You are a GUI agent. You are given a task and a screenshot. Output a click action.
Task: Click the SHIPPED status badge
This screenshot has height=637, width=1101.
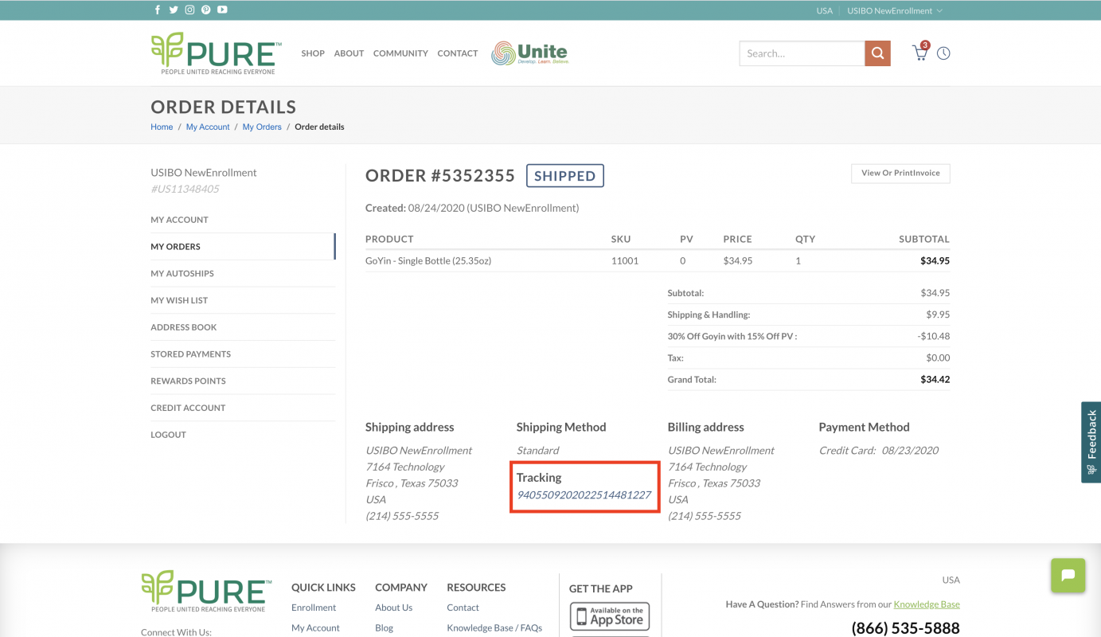(x=565, y=176)
